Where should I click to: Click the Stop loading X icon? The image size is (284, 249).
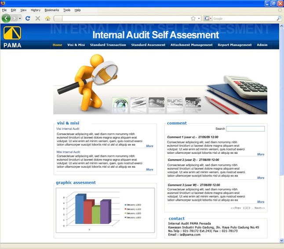pos(38,18)
